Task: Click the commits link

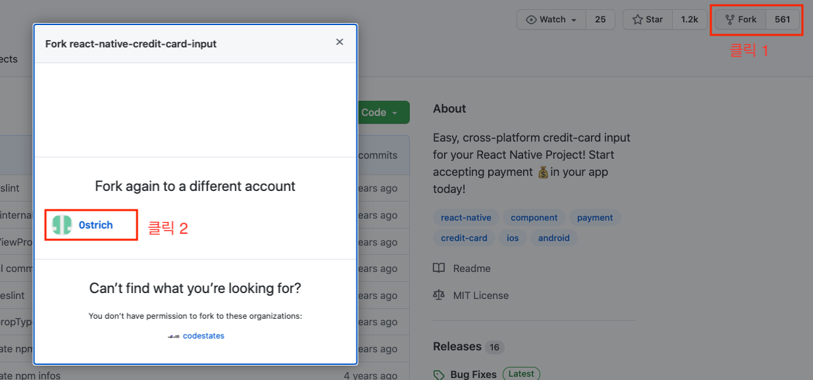Action: point(378,155)
